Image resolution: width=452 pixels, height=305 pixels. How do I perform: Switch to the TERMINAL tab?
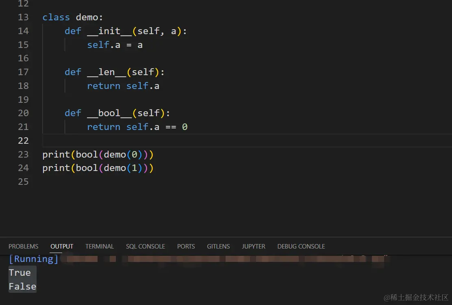click(x=100, y=246)
